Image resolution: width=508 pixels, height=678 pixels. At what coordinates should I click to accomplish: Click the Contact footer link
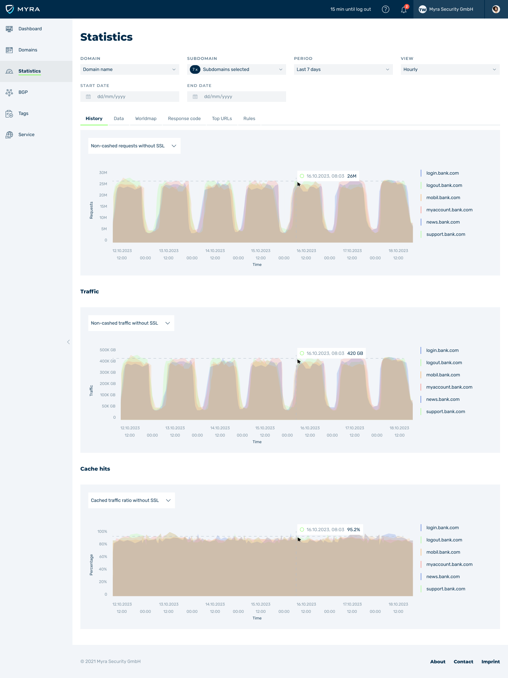tap(463, 661)
